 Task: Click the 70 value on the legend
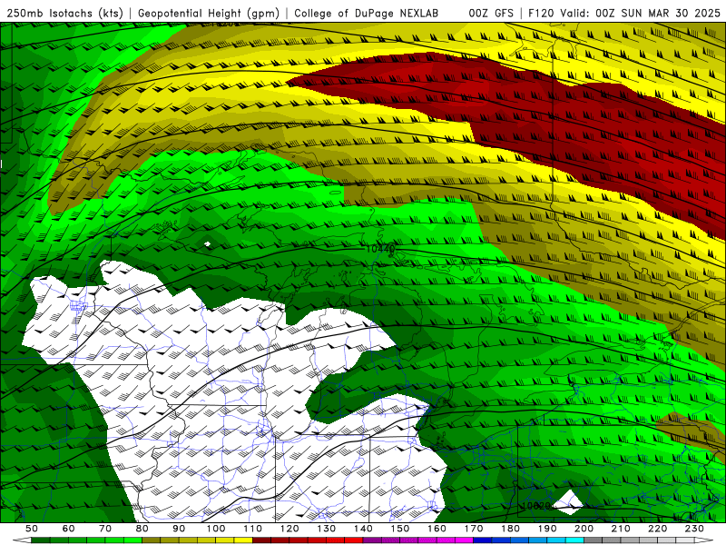[x=105, y=529]
